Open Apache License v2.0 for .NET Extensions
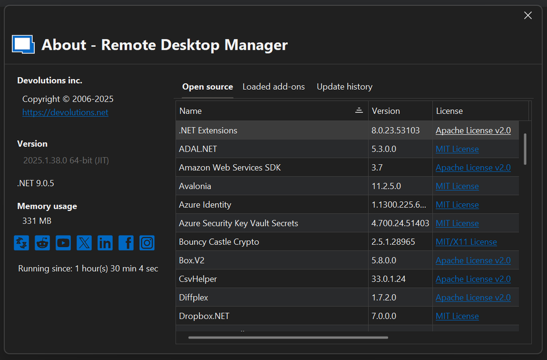Screen dimensions: 547x360 pyautogui.click(x=473, y=130)
